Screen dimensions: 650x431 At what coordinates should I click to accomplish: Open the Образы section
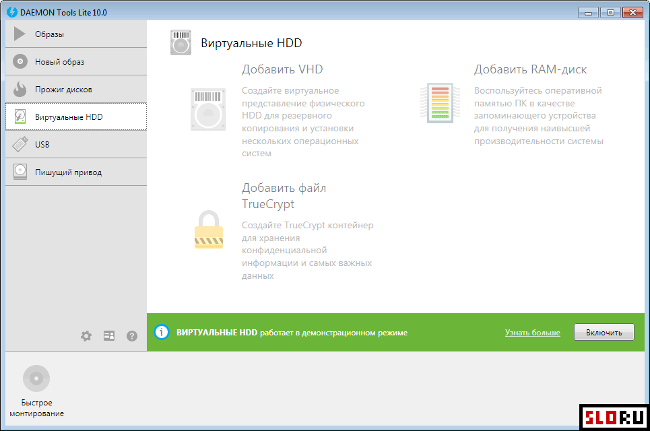click(76, 34)
